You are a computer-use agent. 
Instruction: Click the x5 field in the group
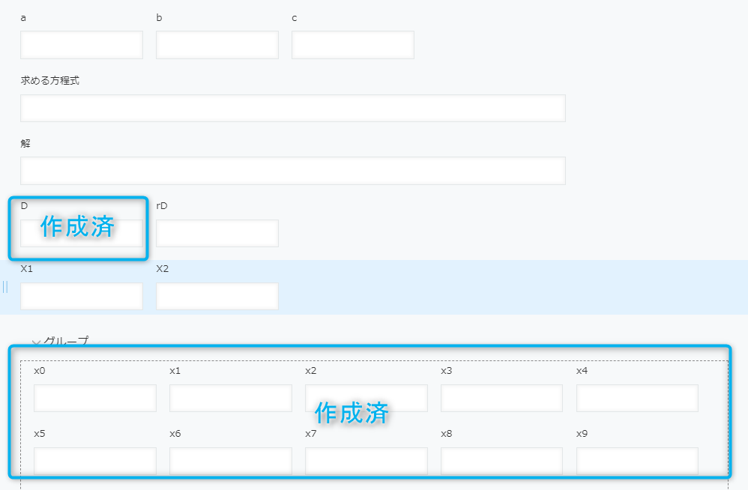[95, 461]
